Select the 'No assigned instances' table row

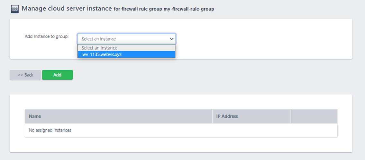[x=181, y=130]
